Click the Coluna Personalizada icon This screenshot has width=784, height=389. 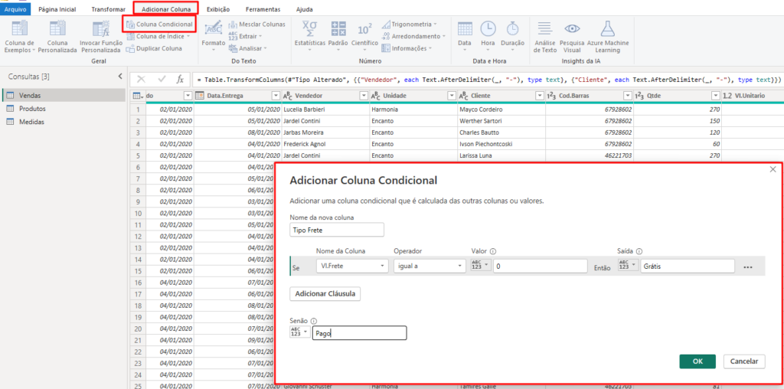(57, 30)
